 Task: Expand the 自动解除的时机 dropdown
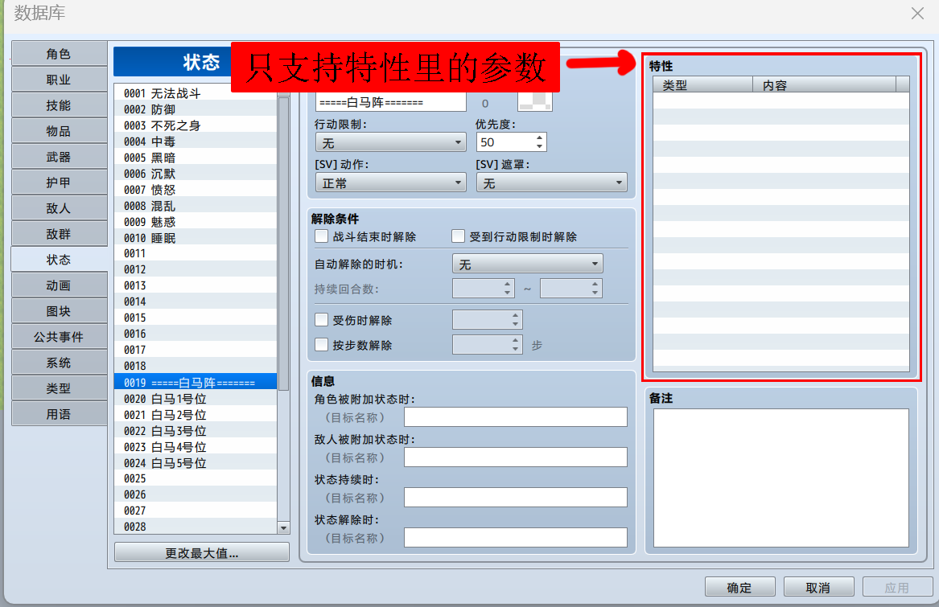pyautogui.click(x=528, y=264)
